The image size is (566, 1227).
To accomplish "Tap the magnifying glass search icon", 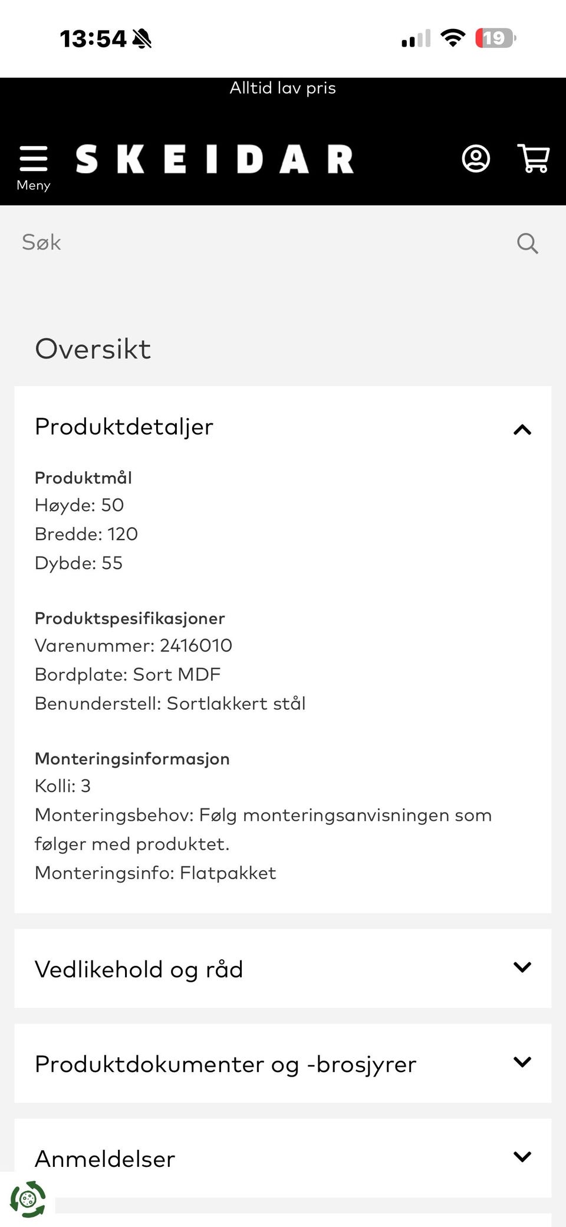I will click(527, 243).
